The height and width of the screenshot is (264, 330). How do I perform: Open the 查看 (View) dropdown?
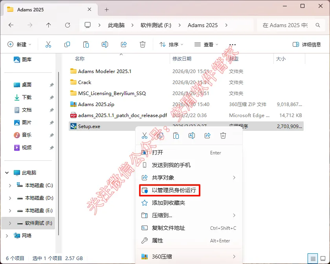point(206,44)
